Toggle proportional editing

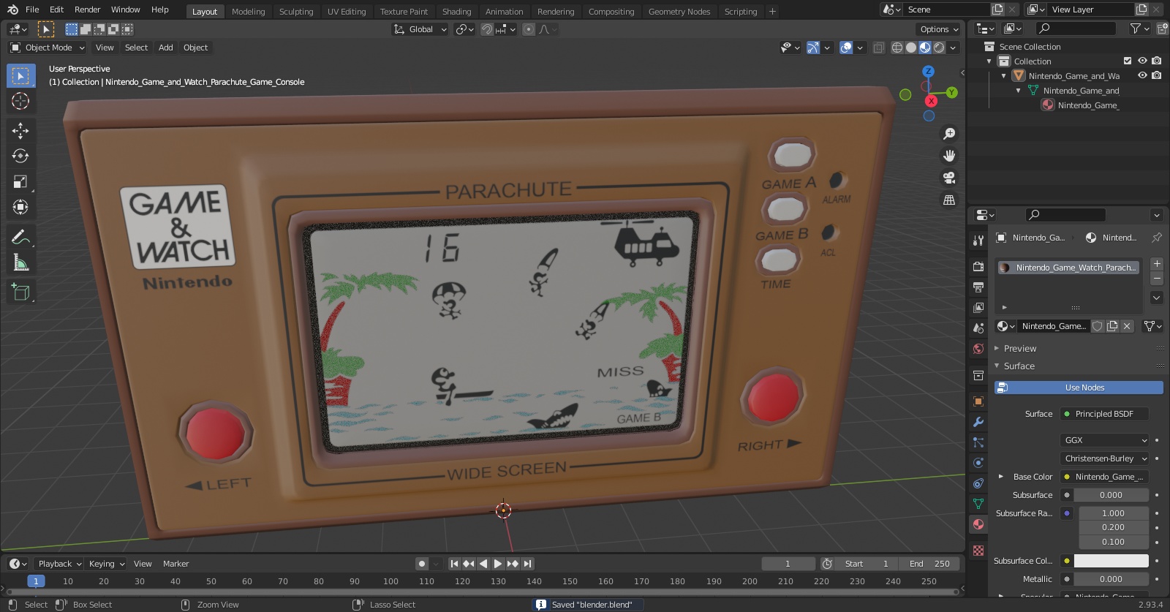(528, 29)
